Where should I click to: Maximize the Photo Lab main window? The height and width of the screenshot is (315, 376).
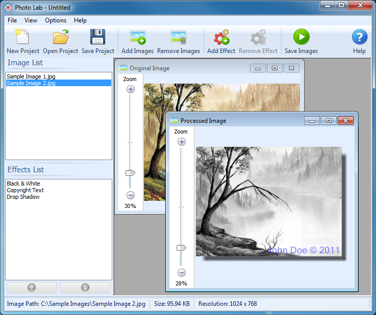point(341,5)
